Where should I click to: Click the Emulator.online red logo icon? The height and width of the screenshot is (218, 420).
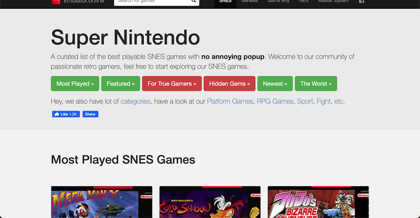pos(56,2)
